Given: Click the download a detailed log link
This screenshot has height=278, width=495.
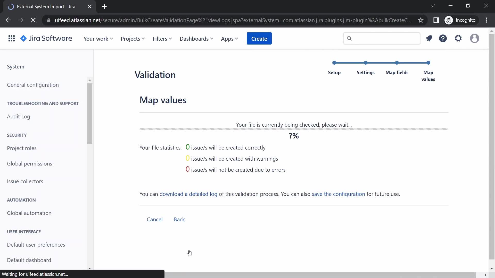Looking at the screenshot, I should coord(189,194).
